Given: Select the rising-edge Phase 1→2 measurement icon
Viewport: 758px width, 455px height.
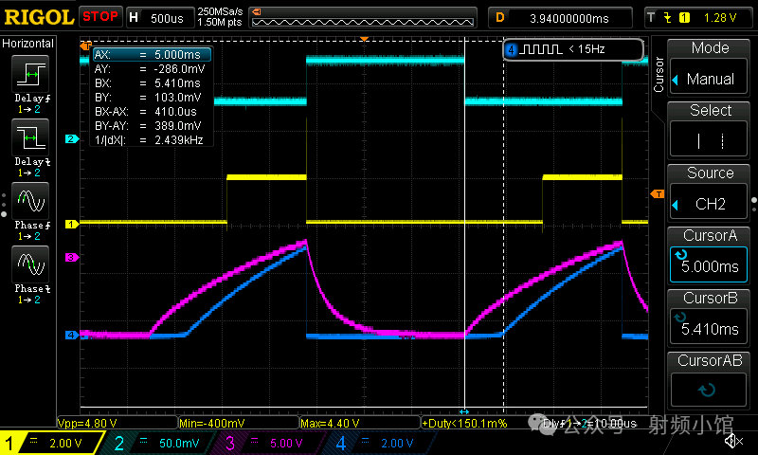Looking at the screenshot, I should pos(29,203).
